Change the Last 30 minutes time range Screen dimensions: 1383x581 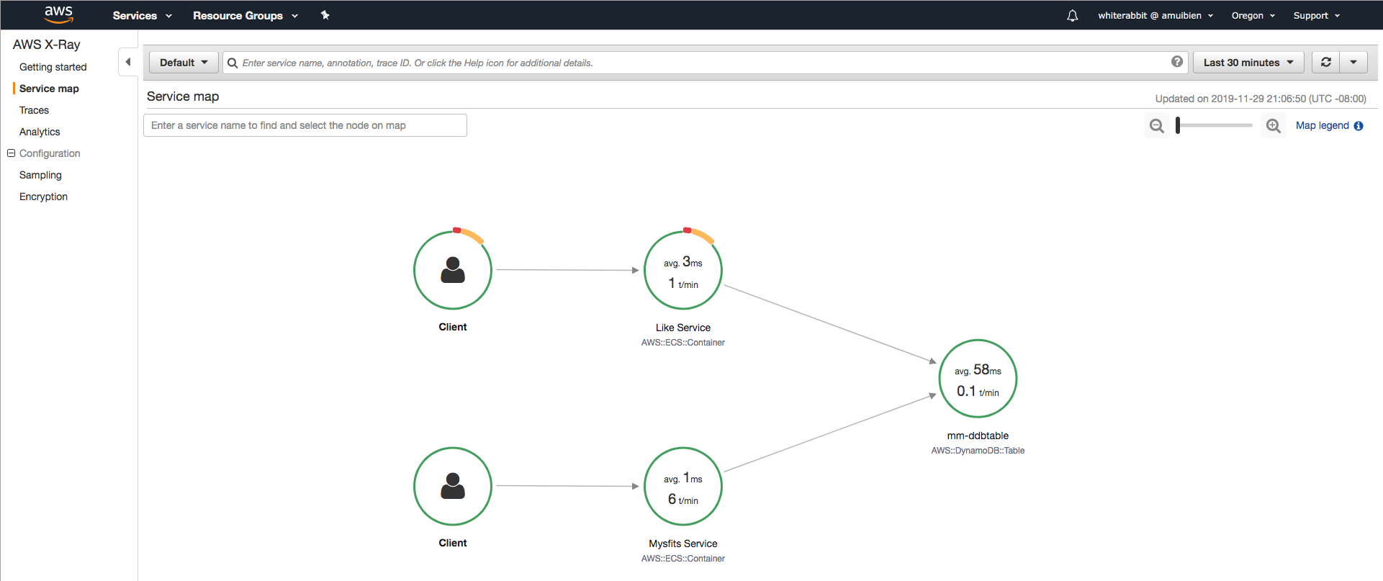(1248, 63)
